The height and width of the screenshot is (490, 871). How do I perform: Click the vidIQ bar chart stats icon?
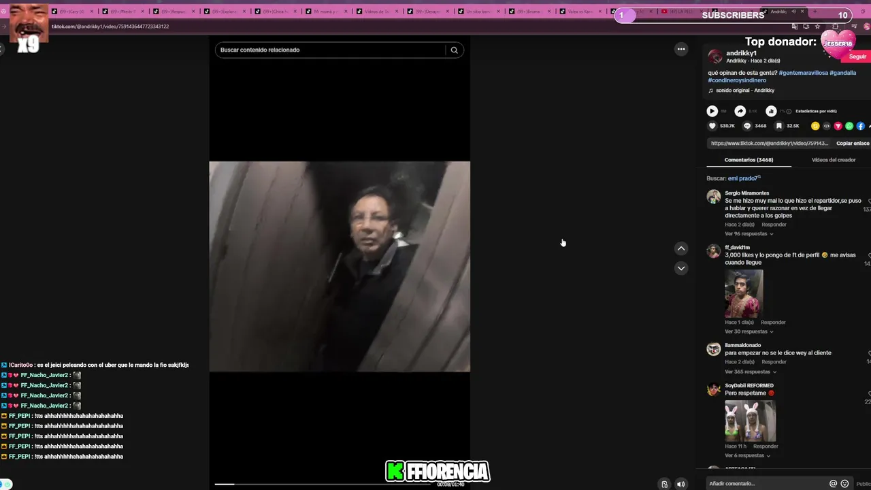pos(771,111)
